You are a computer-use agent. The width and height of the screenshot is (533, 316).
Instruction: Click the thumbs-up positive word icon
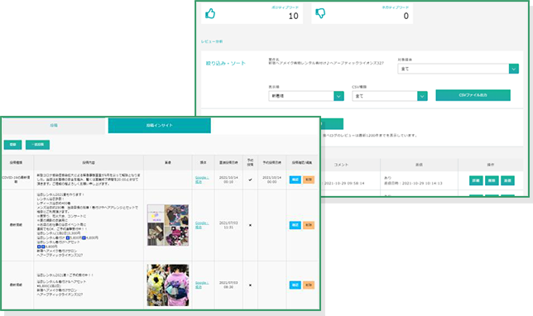(x=210, y=14)
